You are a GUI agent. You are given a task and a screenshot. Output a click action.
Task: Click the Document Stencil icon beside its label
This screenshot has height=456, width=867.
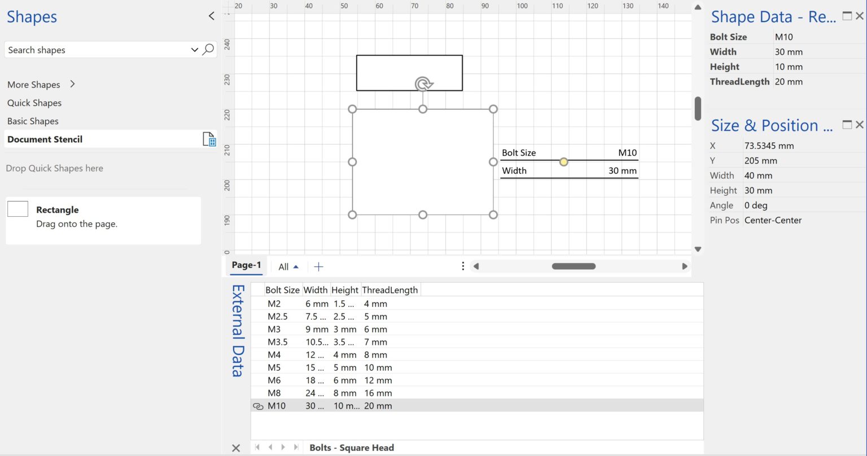click(x=209, y=139)
